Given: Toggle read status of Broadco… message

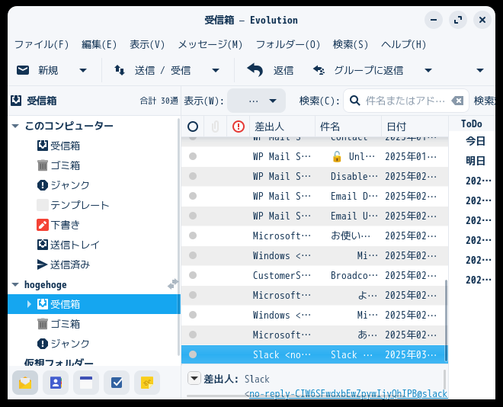Looking at the screenshot, I should (193, 275).
